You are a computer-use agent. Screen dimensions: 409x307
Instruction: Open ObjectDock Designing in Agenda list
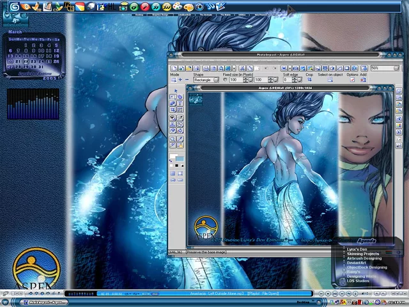click(x=367, y=267)
